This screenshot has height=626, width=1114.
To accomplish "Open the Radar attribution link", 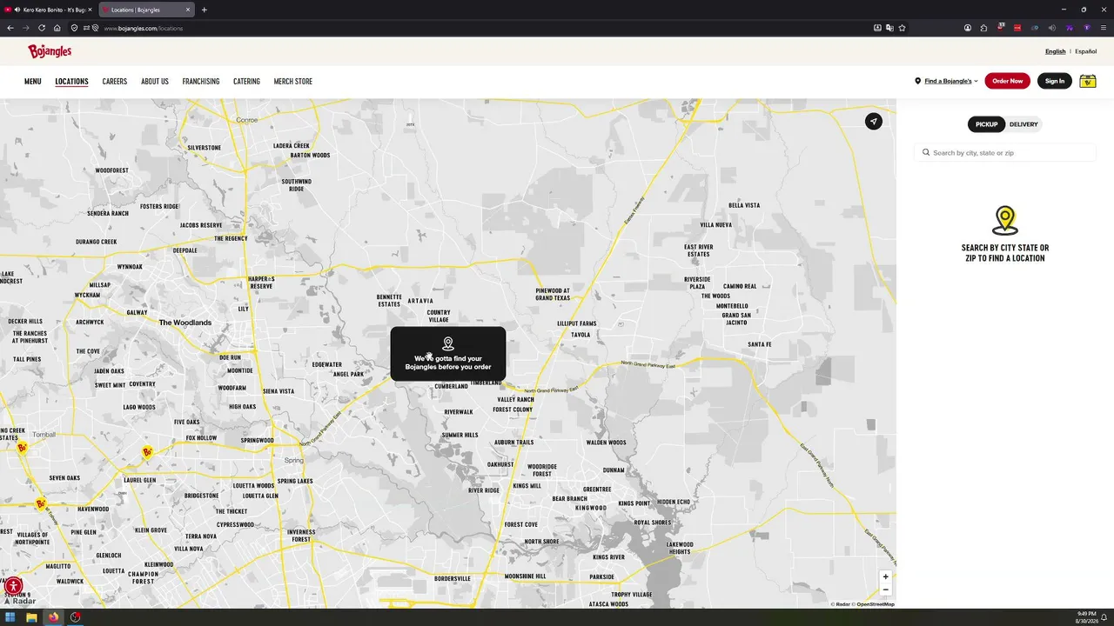I will tap(843, 604).
